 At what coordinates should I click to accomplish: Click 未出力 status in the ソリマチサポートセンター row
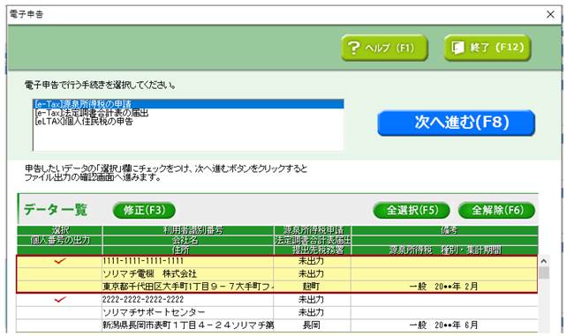312,312
